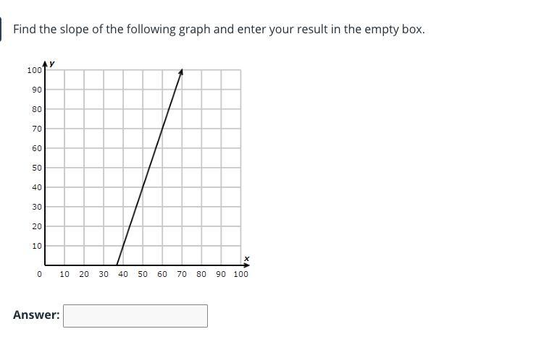Click the origin label 0
This screenshot has height=342, width=536.
click(39, 274)
